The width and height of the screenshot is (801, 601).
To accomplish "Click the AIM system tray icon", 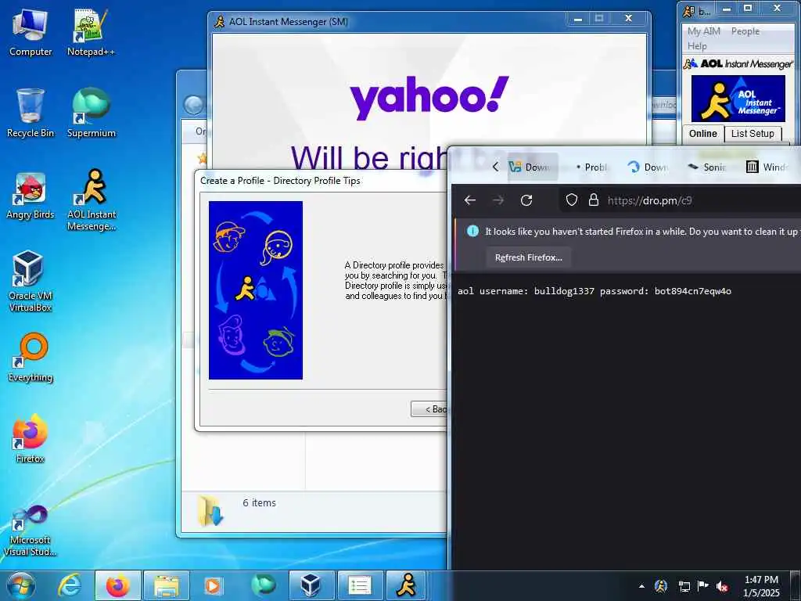I will [661, 586].
